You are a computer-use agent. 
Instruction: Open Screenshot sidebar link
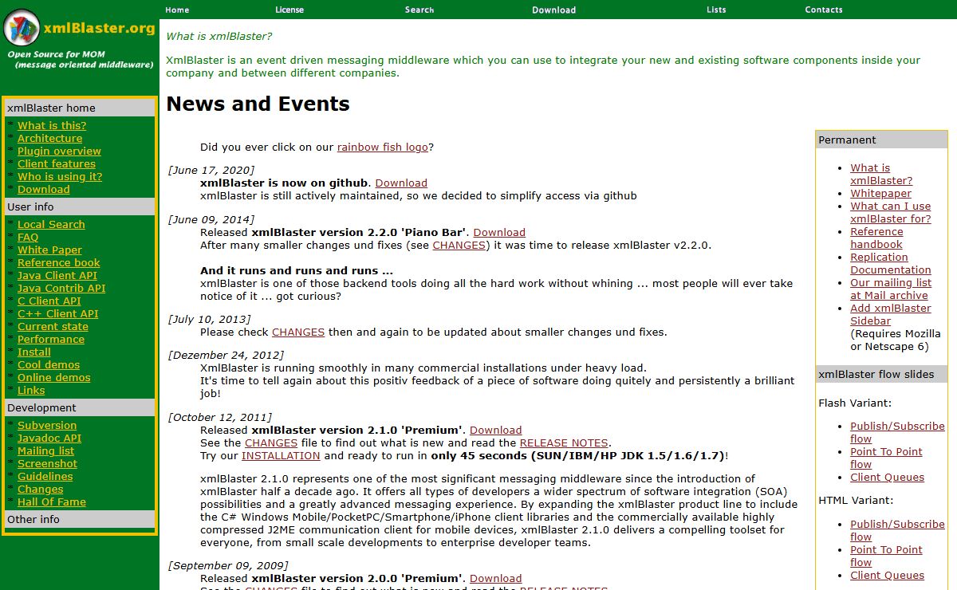[48, 463]
